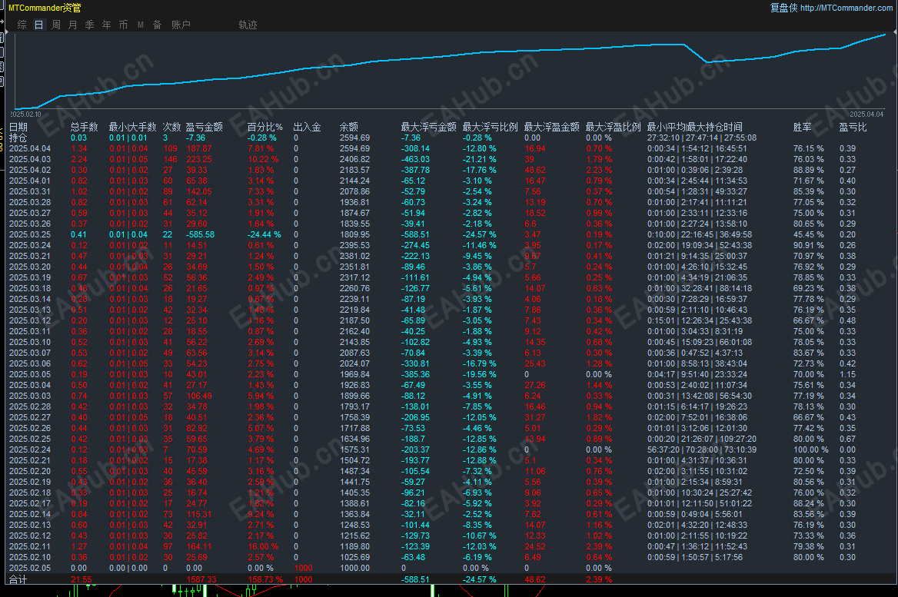This screenshot has height=597, width=898.
Task: Click the 日期 column header
Action: pyautogui.click(x=18, y=127)
